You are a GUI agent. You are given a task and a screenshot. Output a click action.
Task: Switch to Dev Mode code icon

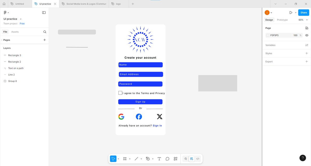[198, 159]
